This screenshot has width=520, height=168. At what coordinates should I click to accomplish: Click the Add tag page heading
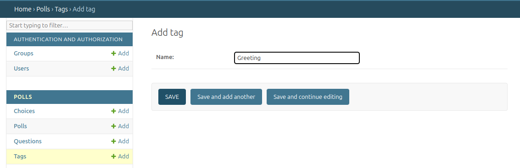pyautogui.click(x=167, y=33)
